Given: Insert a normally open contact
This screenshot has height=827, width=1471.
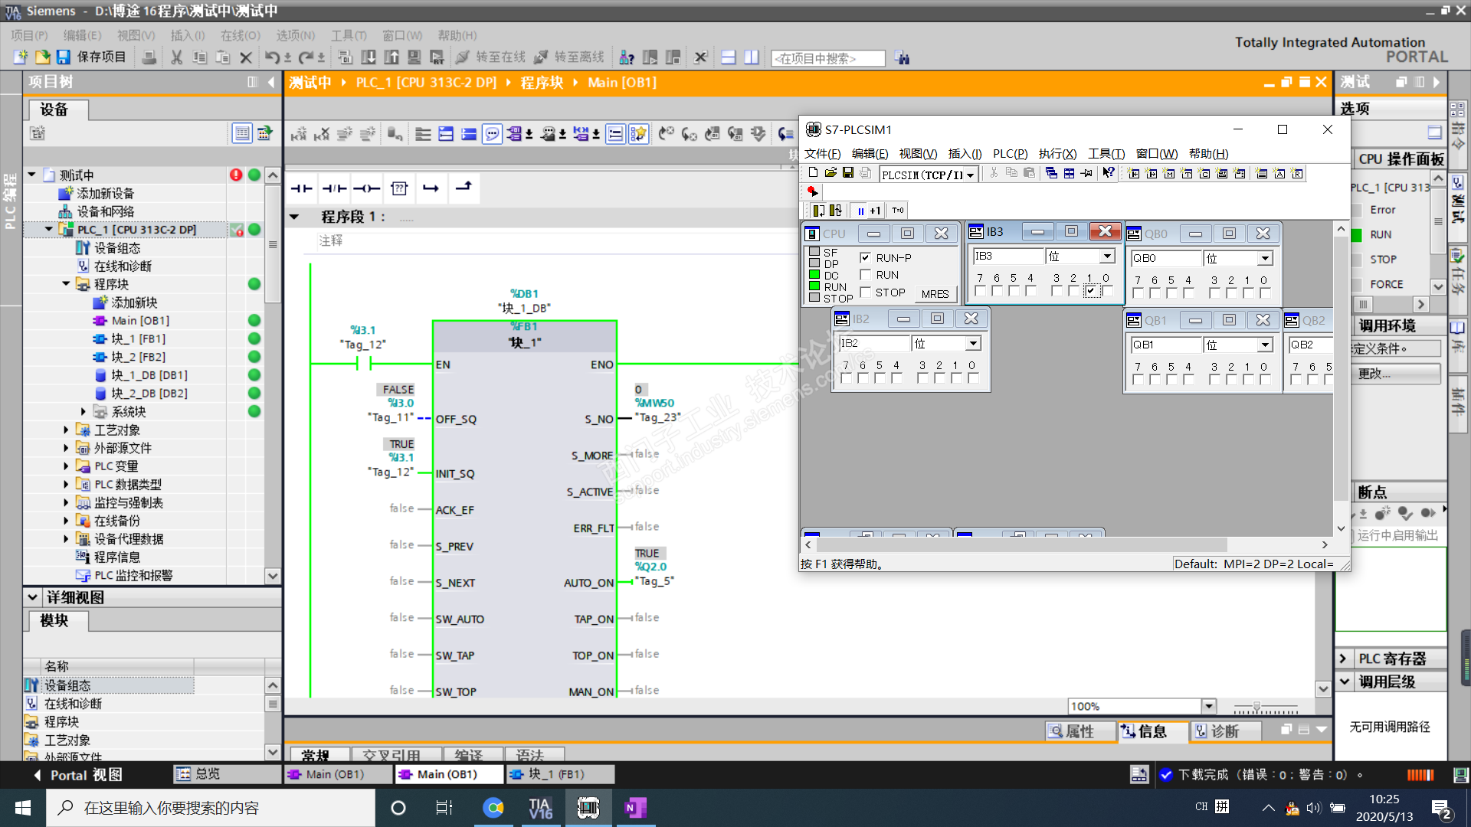Looking at the screenshot, I should point(301,188).
